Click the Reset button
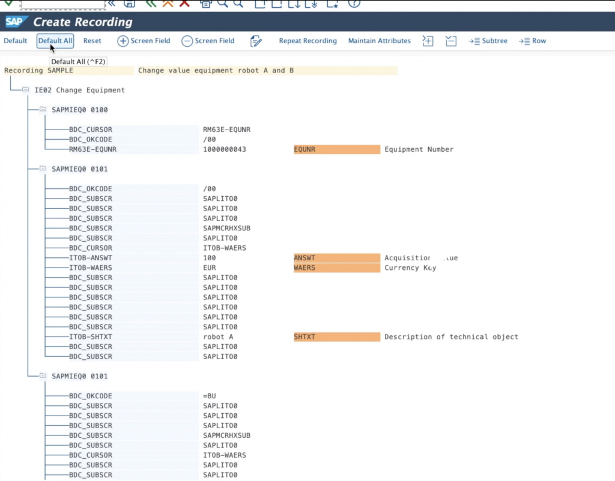The height and width of the screenshot is (481, 615). (92, 41)
